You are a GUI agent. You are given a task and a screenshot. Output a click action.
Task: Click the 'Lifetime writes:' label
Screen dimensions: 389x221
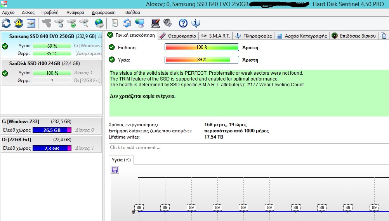pyautogui.click(x=124, y=137)
